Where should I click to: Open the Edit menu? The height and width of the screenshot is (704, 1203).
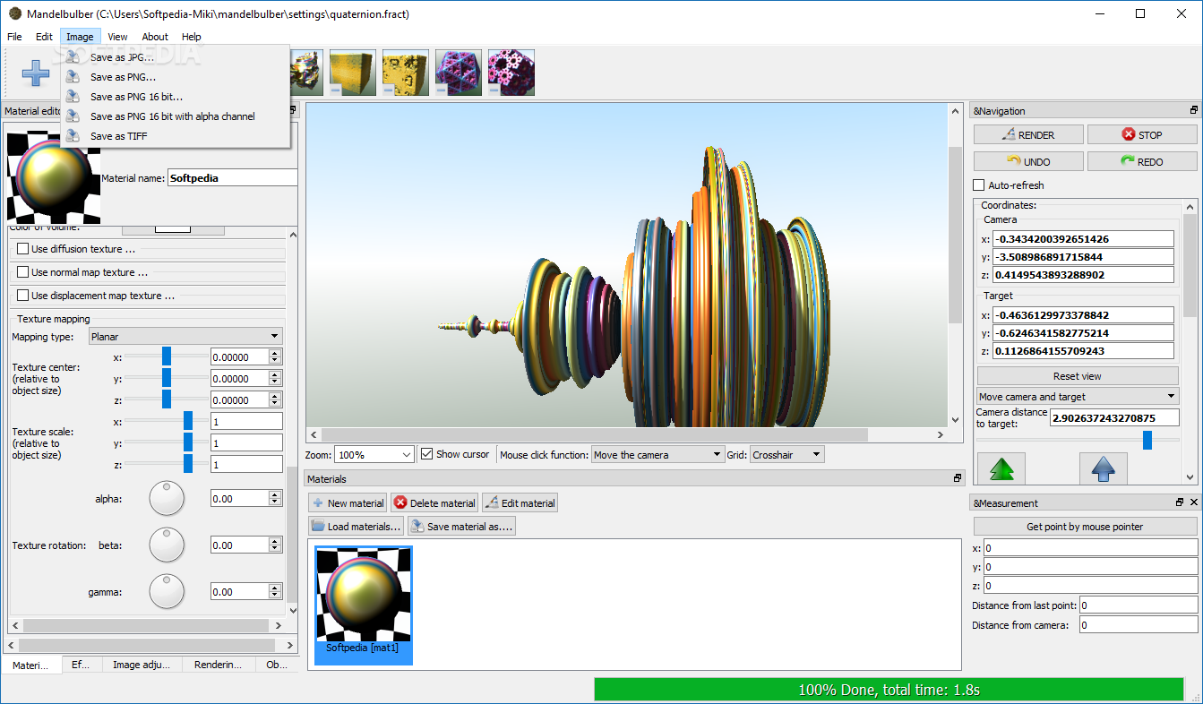pyautogui.click(x=44, y=37)
